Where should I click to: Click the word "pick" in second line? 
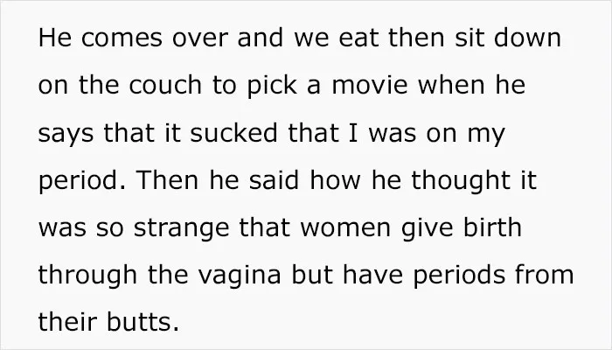click(x=272, y=87)
